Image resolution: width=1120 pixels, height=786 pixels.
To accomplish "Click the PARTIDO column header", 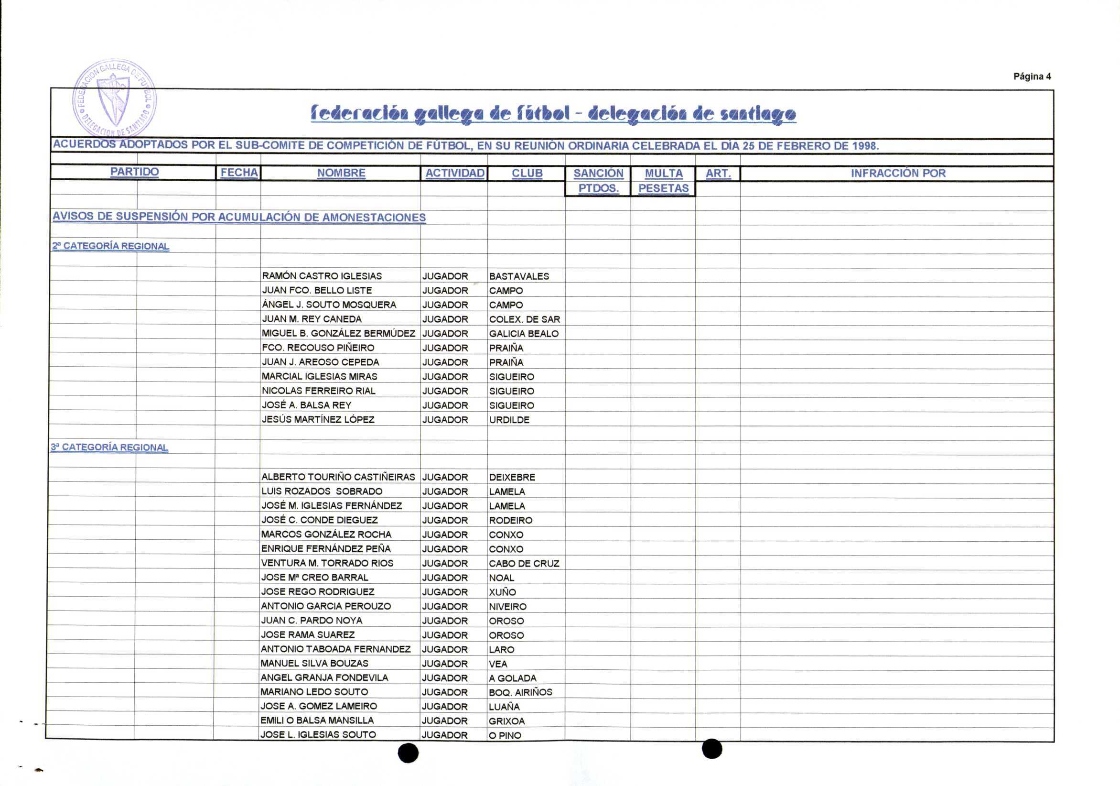I will pyautogui.click(x=134, y=172).
